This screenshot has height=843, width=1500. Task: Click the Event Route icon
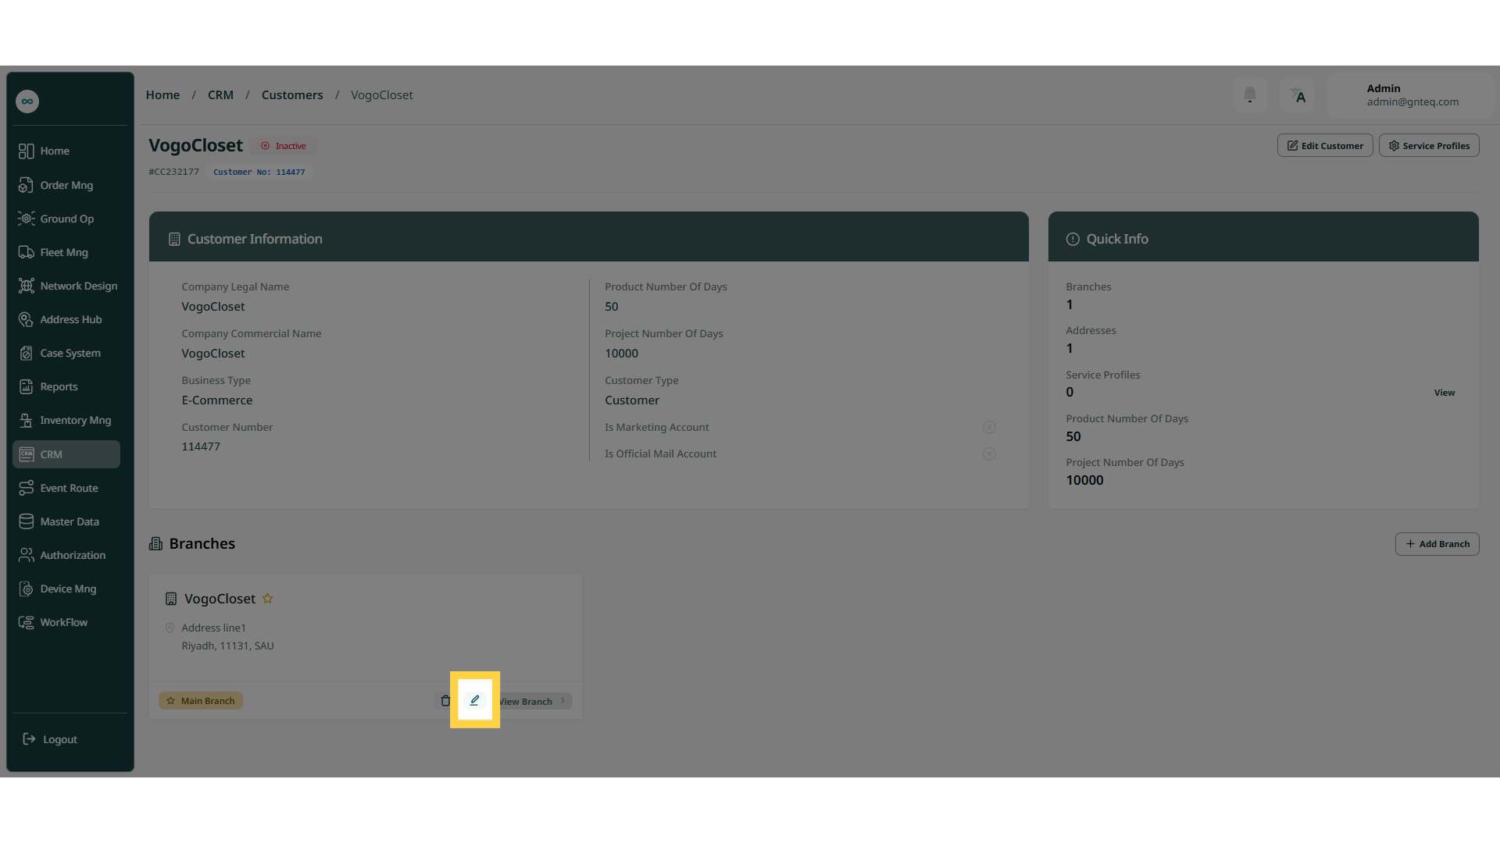tap(27, 488)
